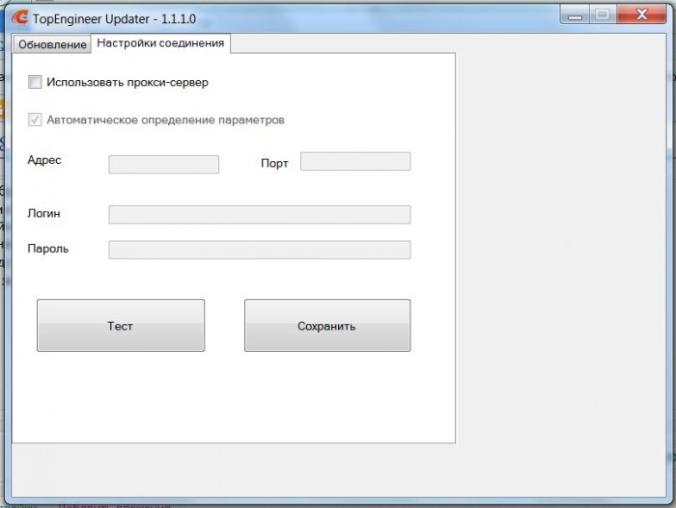The height and width of the screenshot is (508, 676).
Task: Switch to the Обновление tab
Action: [x=52, y=44]
